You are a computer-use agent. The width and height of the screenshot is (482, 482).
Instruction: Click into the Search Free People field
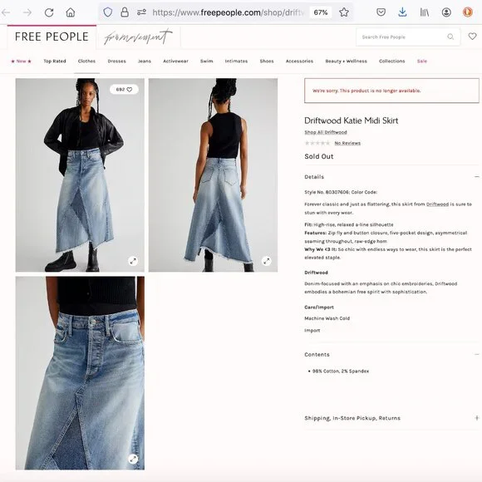click(x=403, y=37)
